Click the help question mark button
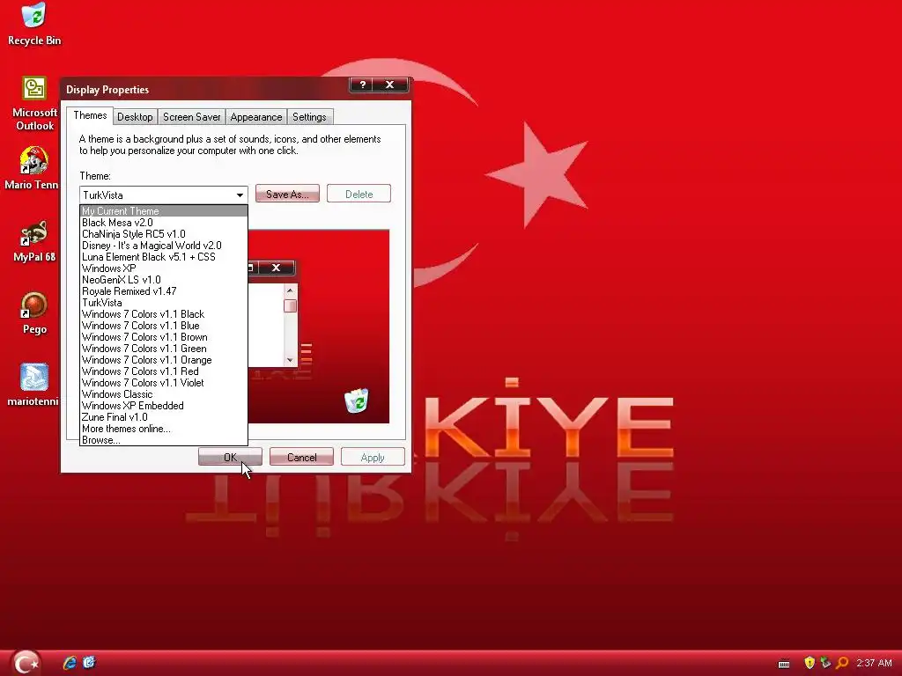Viewport: 902px width, 676px height. click(x=362, y=84)
